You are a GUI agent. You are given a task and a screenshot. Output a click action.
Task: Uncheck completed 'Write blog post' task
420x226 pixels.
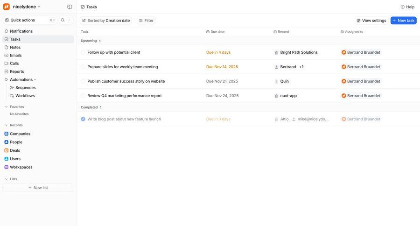pos(83,119)
